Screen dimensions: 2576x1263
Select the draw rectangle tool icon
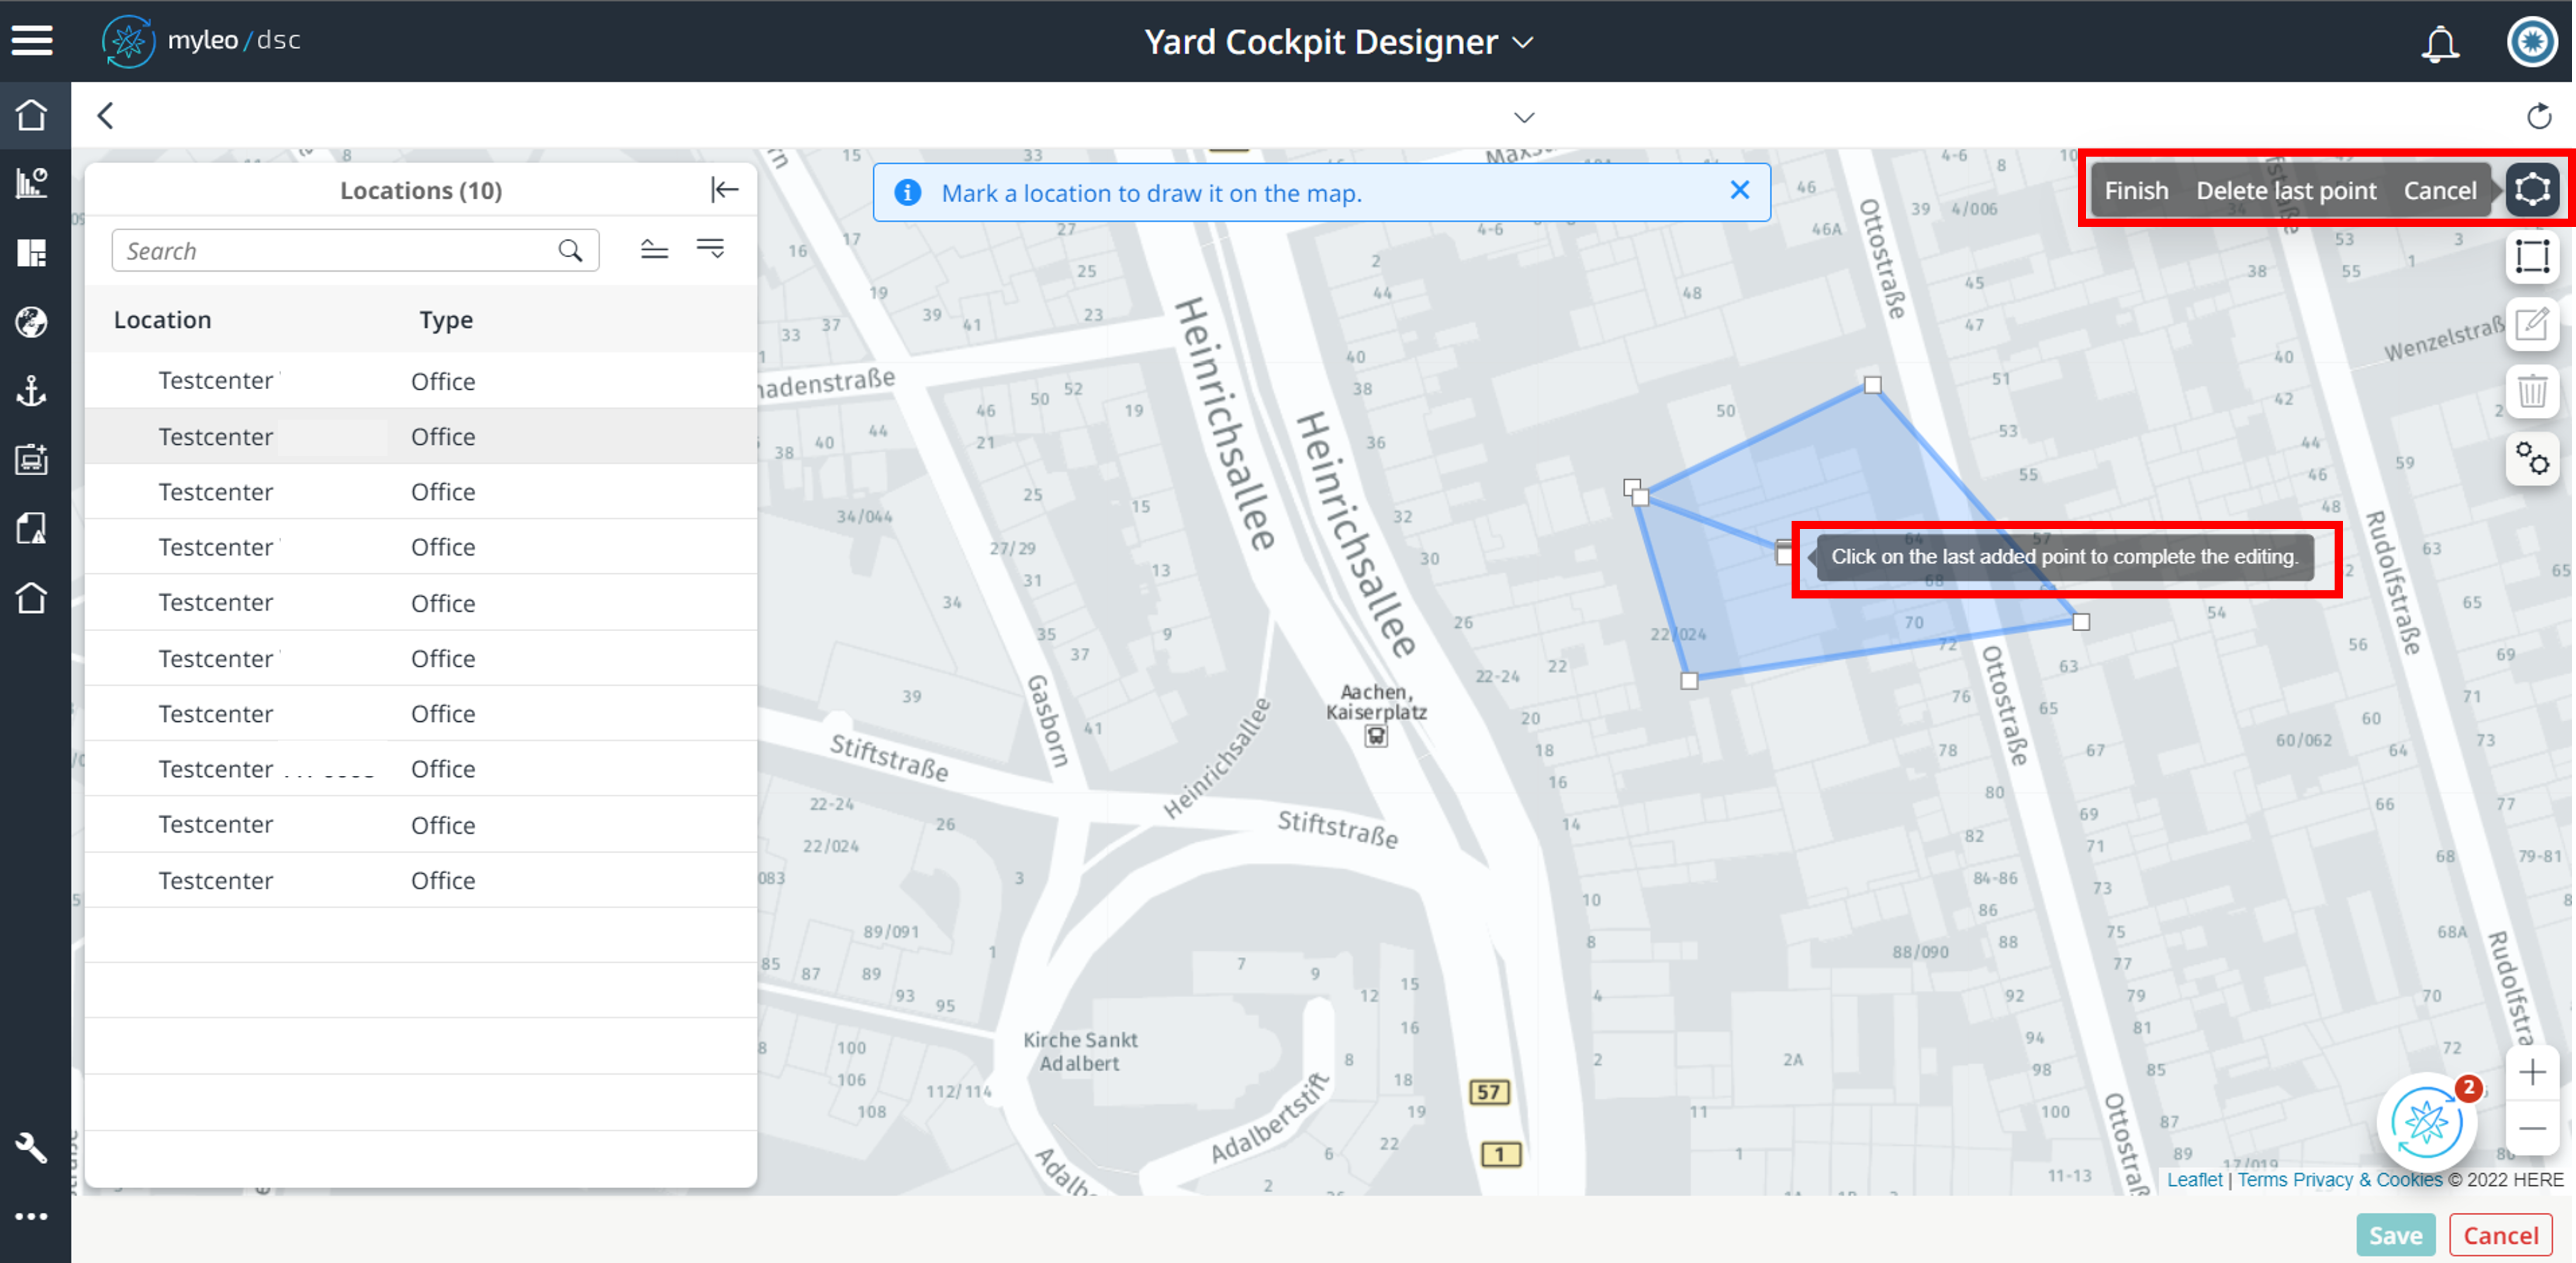(2531, 257)
